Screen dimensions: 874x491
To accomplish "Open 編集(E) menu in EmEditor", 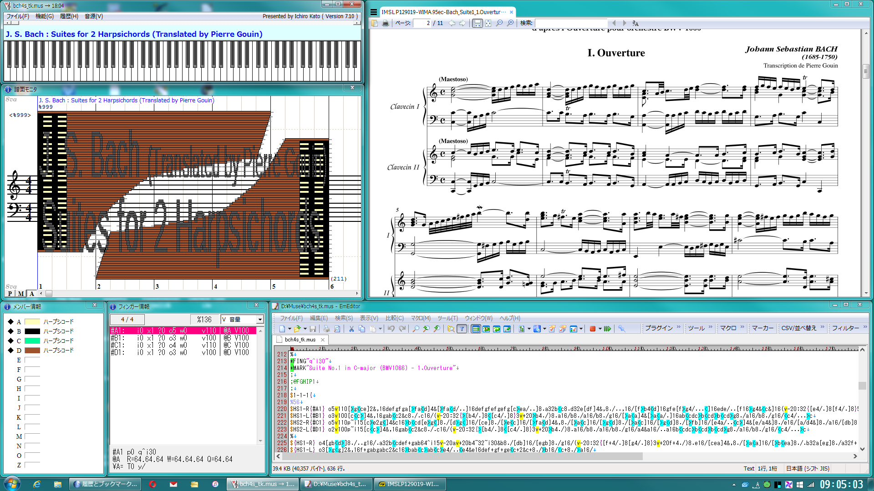I will [319, 318].
